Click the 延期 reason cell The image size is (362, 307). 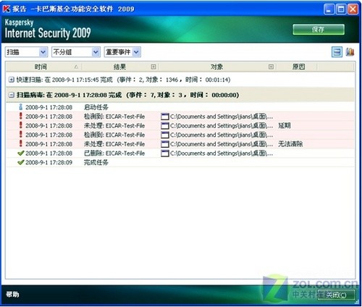coord(285,125)
